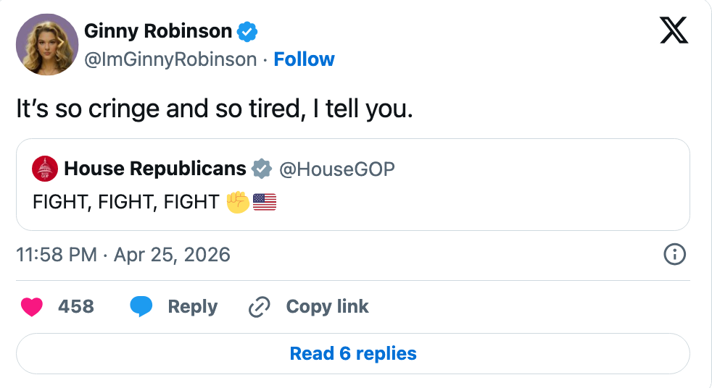Follow @ImGinnyRobinson
This screenshot has width=712, height=388.
pyautogui.click(x=304, y=59)
